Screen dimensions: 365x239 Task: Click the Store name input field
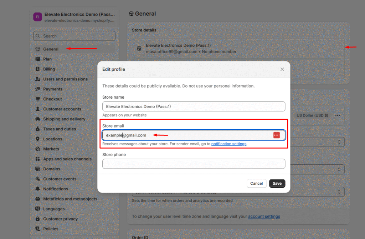pos(194,106)
